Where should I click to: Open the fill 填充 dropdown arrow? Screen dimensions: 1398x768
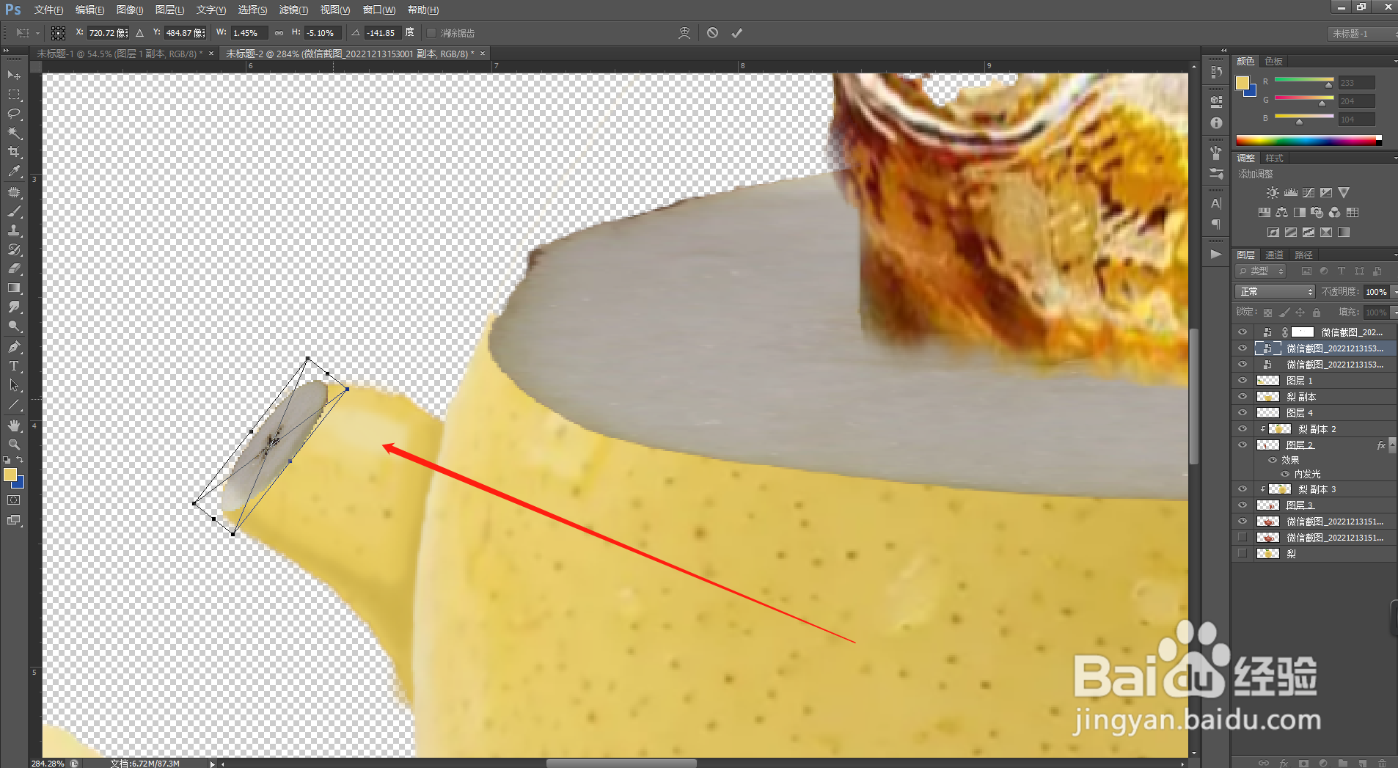(1394, 312)
